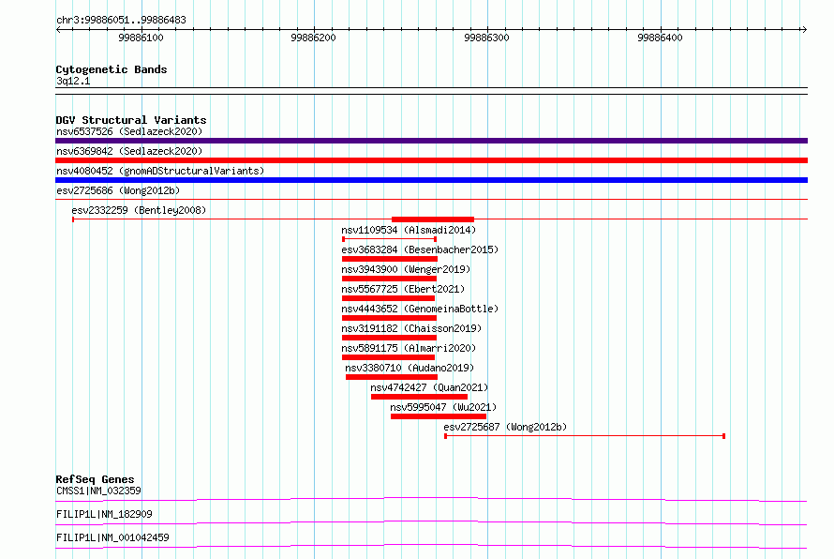Select the red nsv6369842 variant bar
Image resolution: width=834 pixels, height=559 pixels.
(x=431, y=160)
